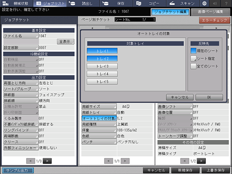Toggle トレイ1 target tray
Image resolution: width=232 pixels, height=174 pixels.
coord(102,51)
